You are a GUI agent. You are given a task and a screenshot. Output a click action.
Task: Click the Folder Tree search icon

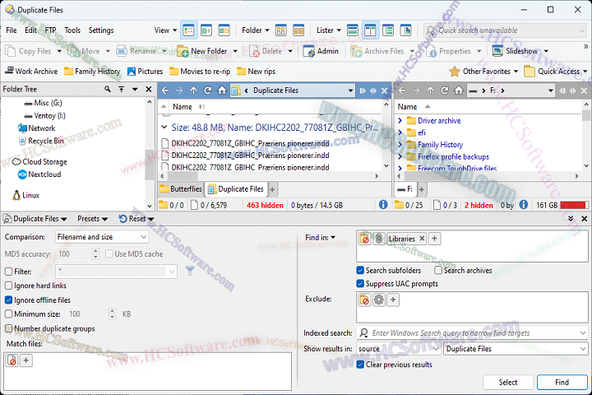click(x=108, y=89)
